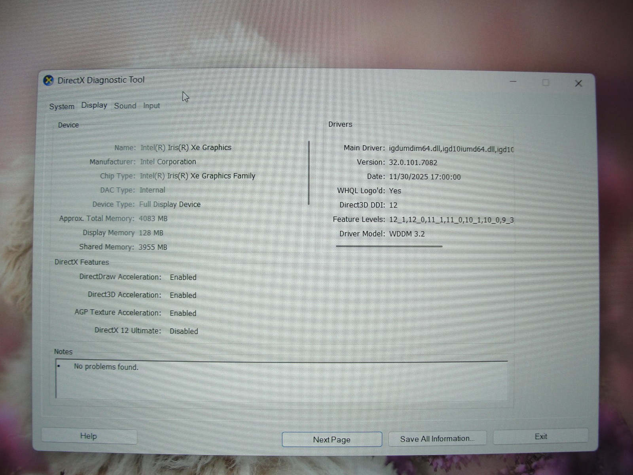Click the chip type 'Intel(R) Iris(R) Xe Graphics Family'

tap(197, 176)
